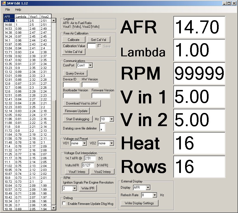This screenshot has width=238, height=213.
Task: Click the Vout1 column header
Action: pyautogui.click(x=34, y=17)
